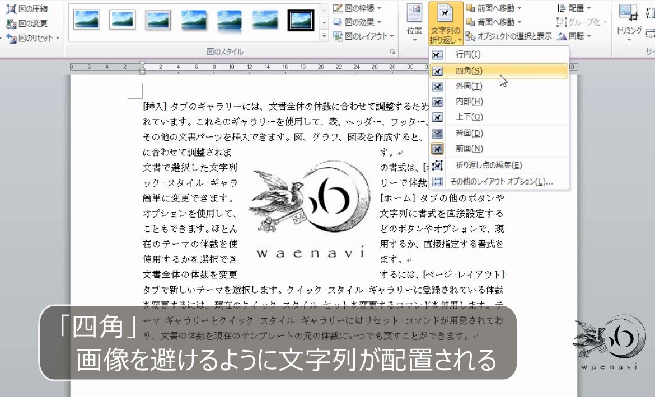Select 背面(D) behind text option
This screenshot has width=655, height=397.
coord(499,134)
